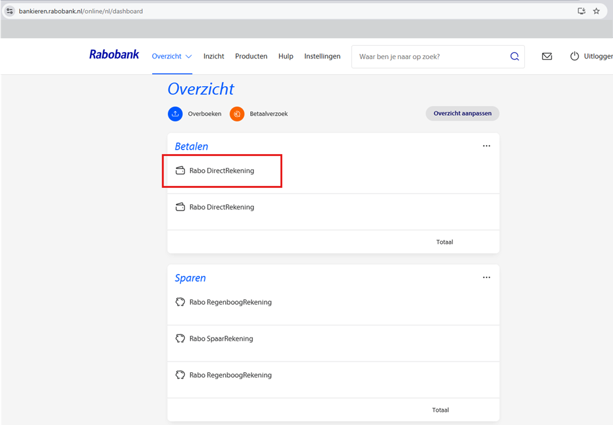
Task: Expand the Overzicht menu chevron
Action: click(189, 57)
